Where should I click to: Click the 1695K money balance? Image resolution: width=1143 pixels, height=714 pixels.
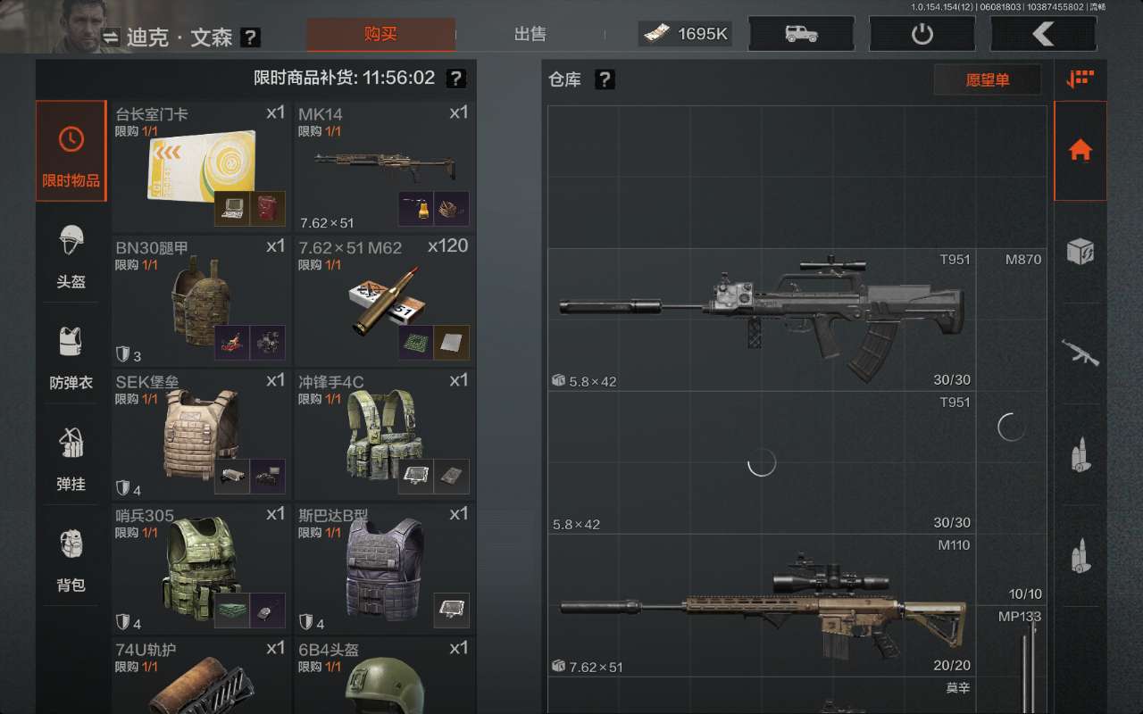point(685,34)
